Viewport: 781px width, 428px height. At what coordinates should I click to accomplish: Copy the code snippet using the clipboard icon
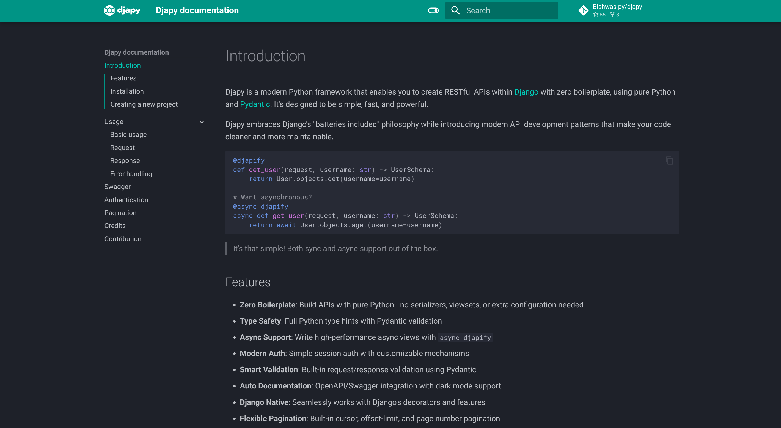[669, 160]
